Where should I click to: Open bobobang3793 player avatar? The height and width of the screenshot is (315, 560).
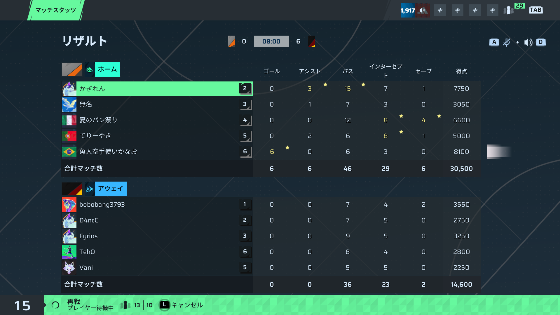point(69,205)
